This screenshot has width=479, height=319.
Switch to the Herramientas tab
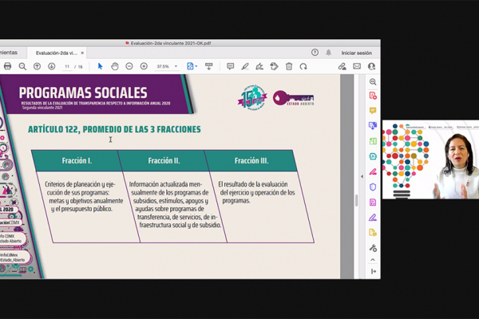(x=9, y=53)
